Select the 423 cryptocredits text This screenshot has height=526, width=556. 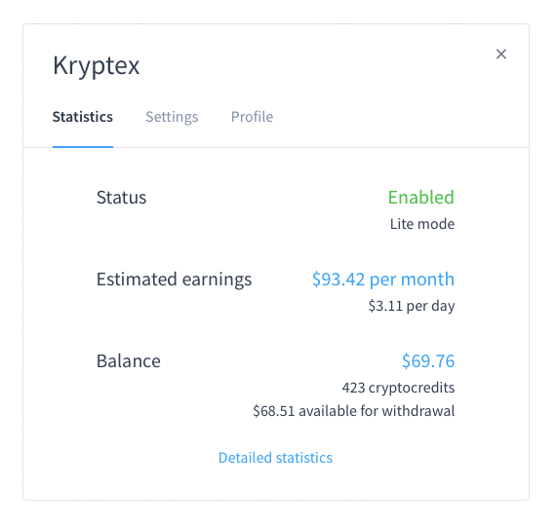click(398, 388)
